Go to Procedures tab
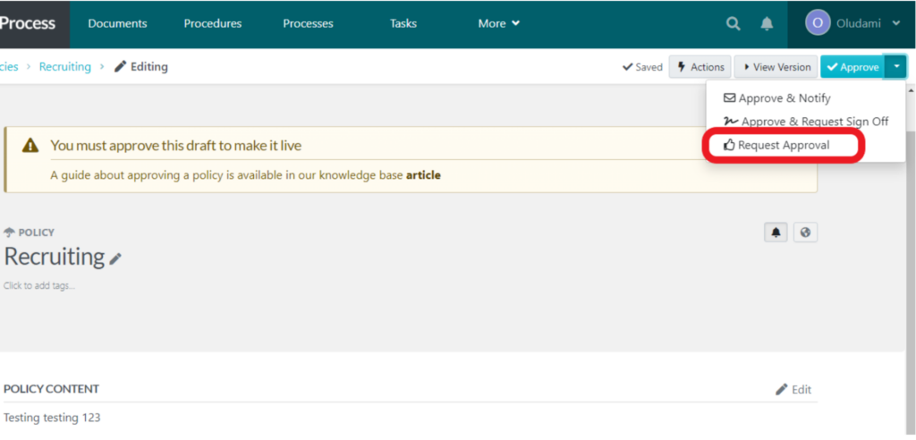This screenshot has height=440, width=916. click(x=213, y=23)
